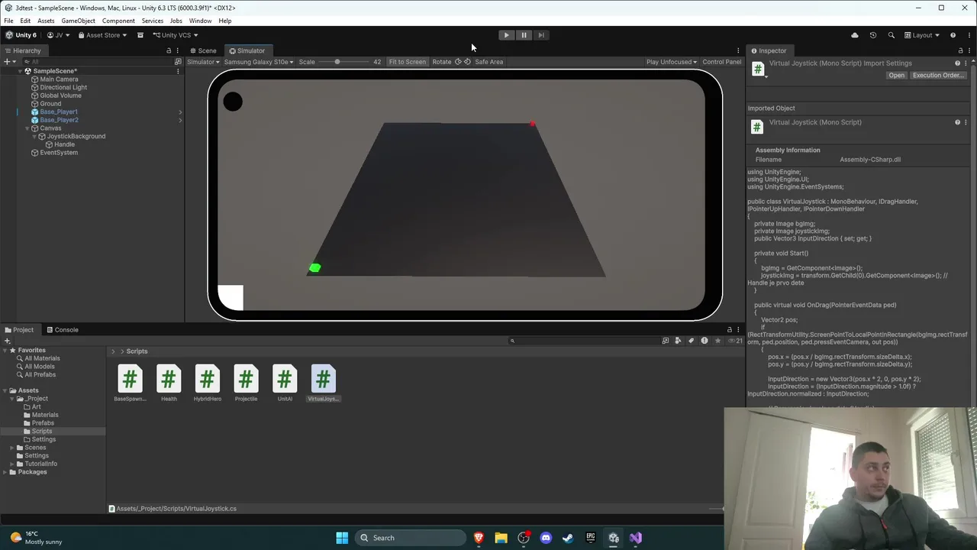Click the Project panel add (+) button
This screenshot has width=977, height=550.
click(7, 341)
